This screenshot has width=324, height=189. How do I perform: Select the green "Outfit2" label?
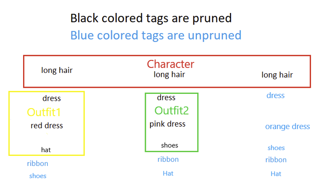coord(171,110)
